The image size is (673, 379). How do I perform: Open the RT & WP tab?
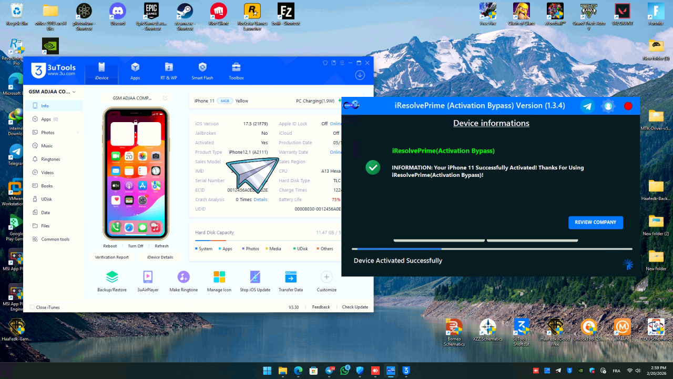169,71
